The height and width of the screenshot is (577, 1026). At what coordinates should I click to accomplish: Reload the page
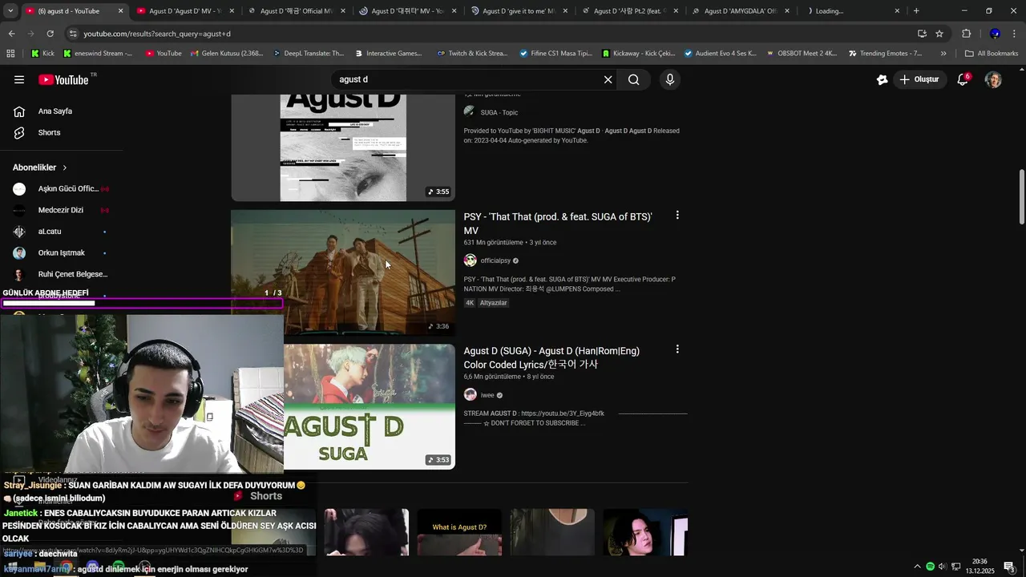[x=50, y=34]
